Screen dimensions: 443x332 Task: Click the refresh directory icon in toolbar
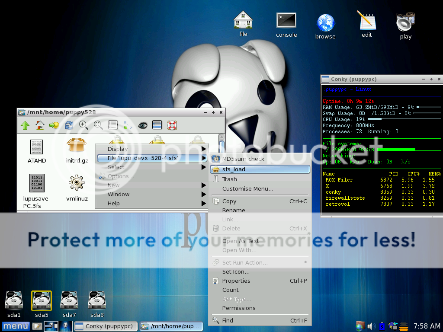click(69, 125)
